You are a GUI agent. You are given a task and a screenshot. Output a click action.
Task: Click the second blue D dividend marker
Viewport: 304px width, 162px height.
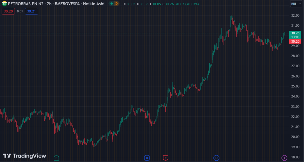tap(216, 158)
